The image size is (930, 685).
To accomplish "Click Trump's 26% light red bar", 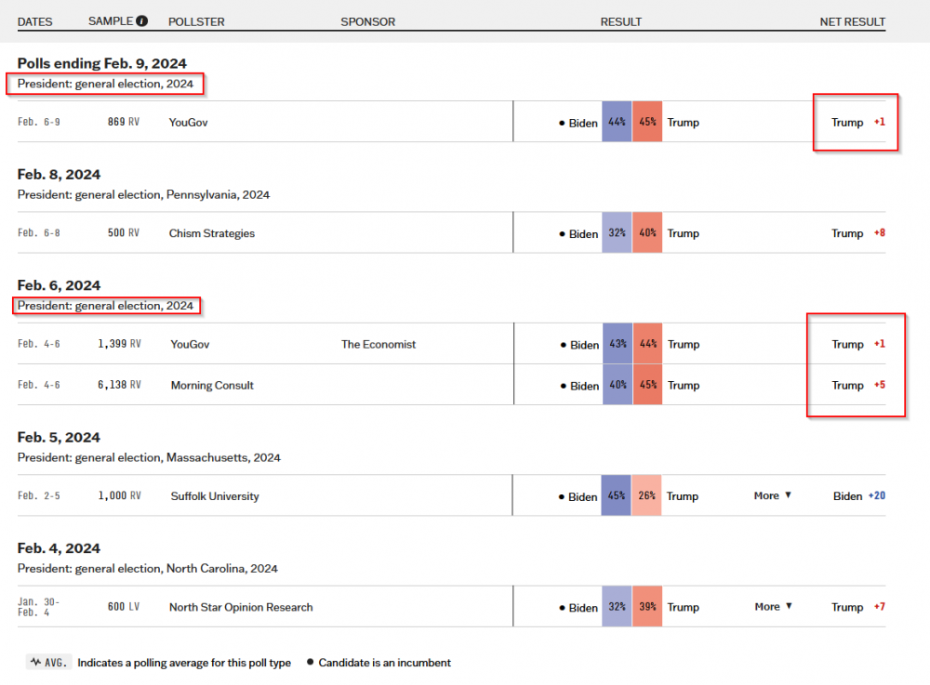I will point(647,496).
